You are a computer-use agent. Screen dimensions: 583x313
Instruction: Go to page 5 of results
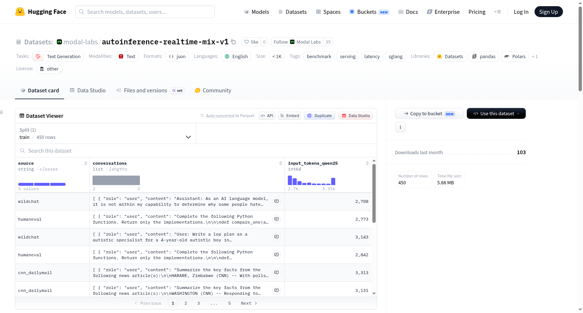230,303
